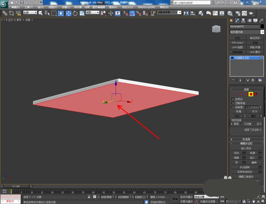The height and width of the screenshot is (204, 266).
Task: Click the black object color swatch
Action: tap(262, 26)
